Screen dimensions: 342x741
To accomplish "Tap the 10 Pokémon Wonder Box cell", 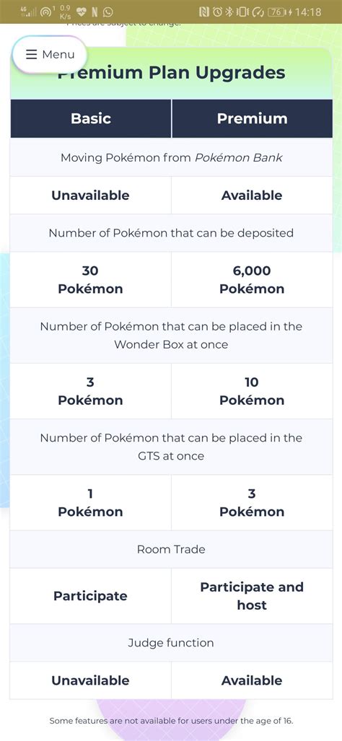I will click(252, 391).
